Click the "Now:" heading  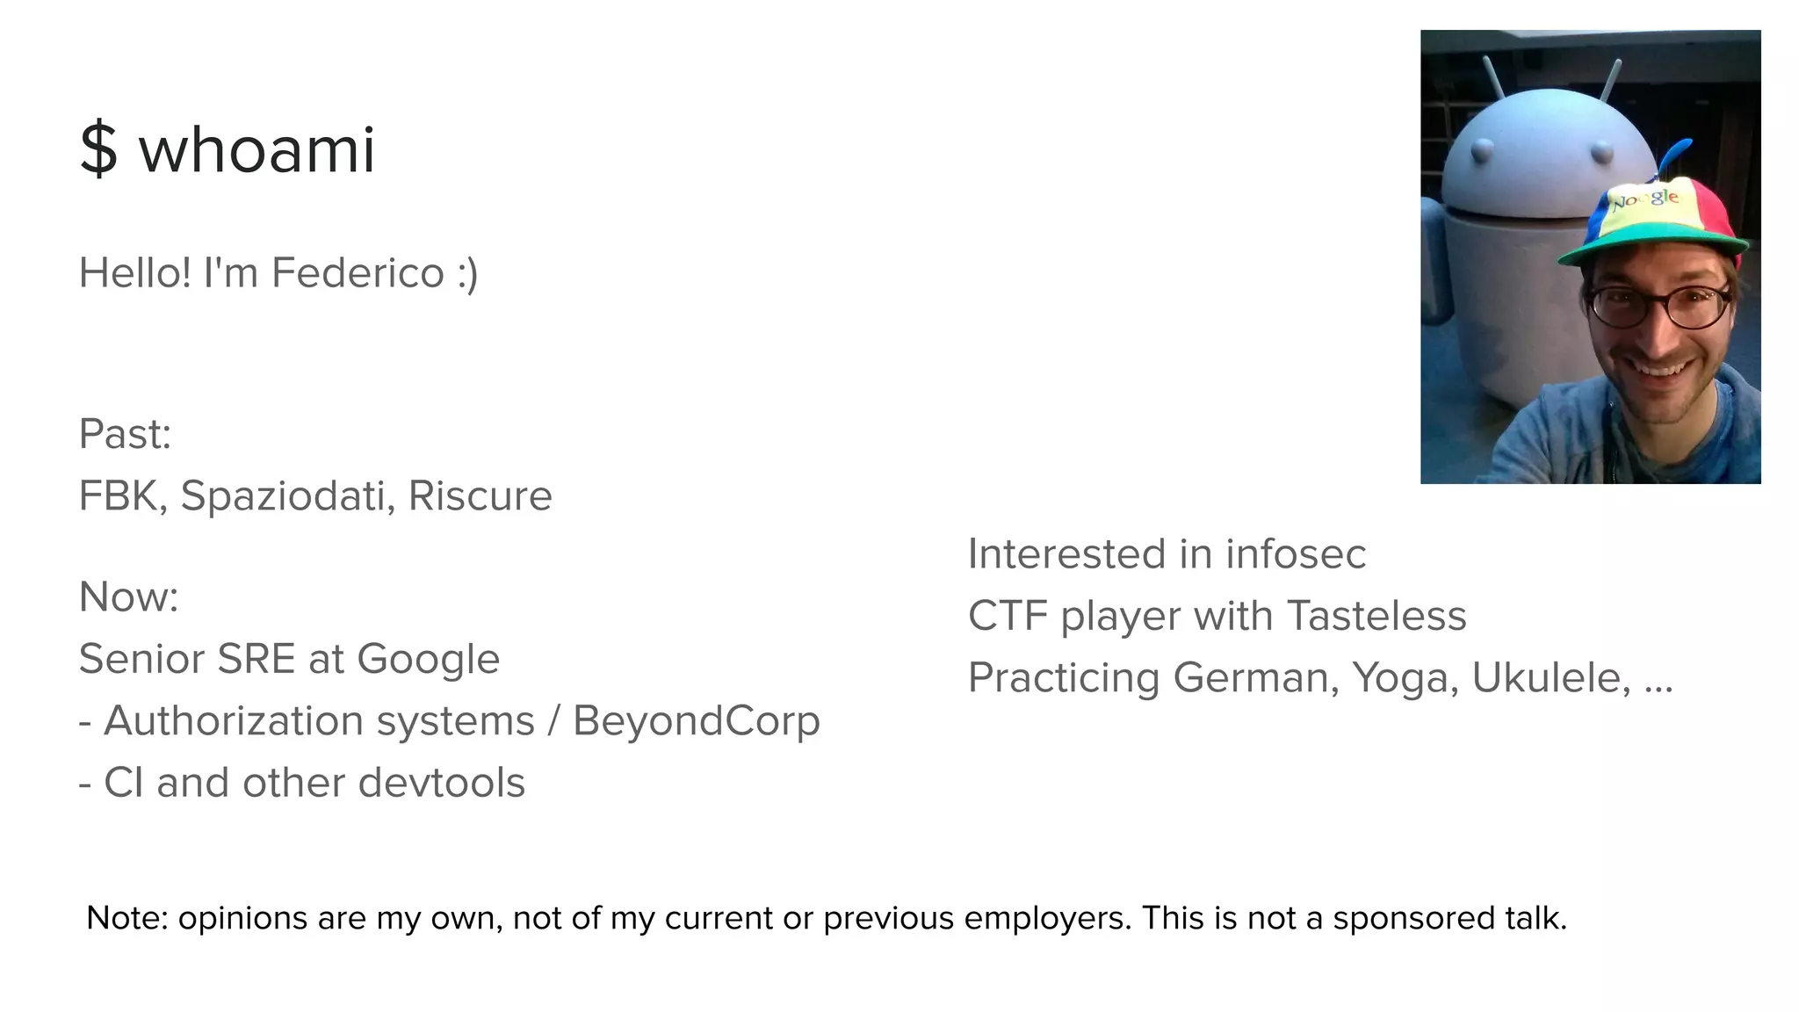pyautogui.click(x=128, y=597)
